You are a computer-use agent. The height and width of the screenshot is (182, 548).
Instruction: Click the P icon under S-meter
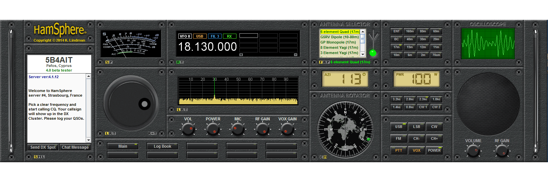(x=111, y=62)
